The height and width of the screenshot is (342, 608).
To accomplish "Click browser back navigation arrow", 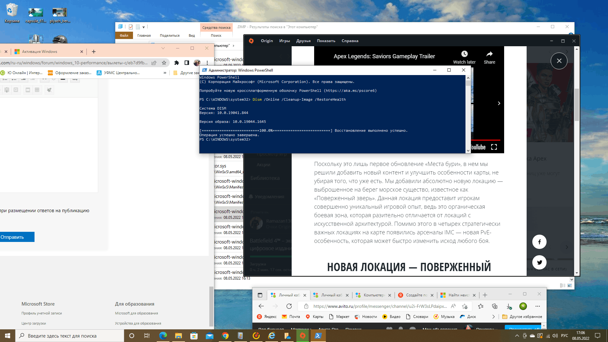I will pyautogui.click(x=261, y=306).
